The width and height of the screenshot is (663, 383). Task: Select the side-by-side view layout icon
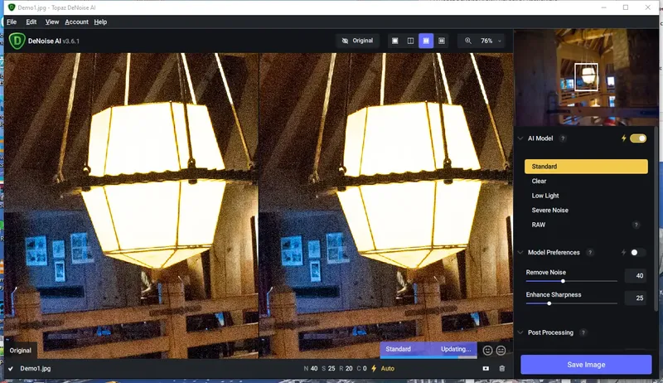426,41
